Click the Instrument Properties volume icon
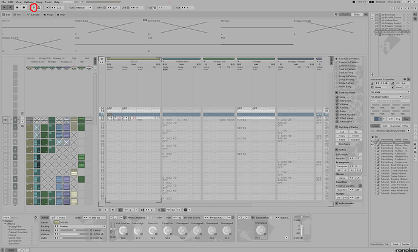Screen dimensions: 418x252 (x=373, y=83)
